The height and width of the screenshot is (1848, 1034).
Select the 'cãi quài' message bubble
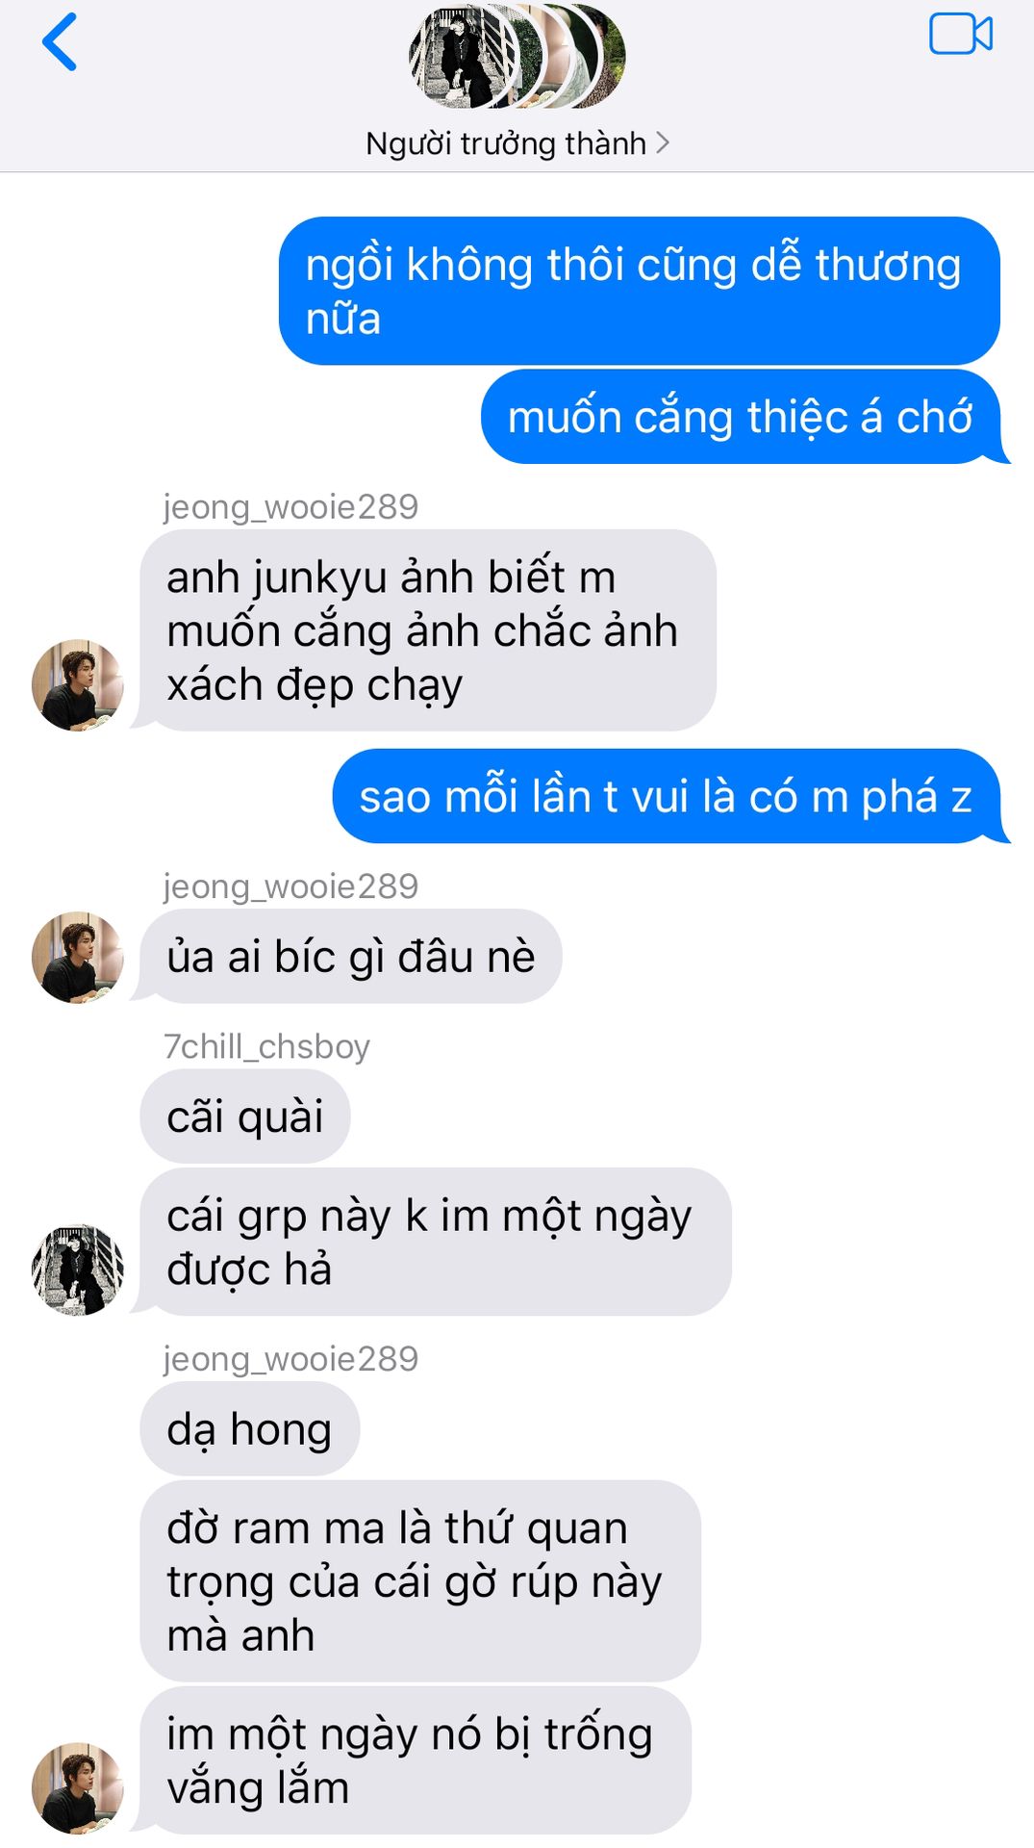click(245, 1116)
